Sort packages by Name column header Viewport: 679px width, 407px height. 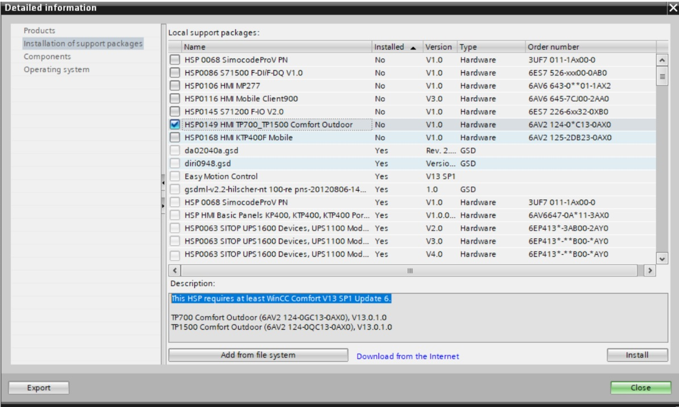tap(276, 47)
